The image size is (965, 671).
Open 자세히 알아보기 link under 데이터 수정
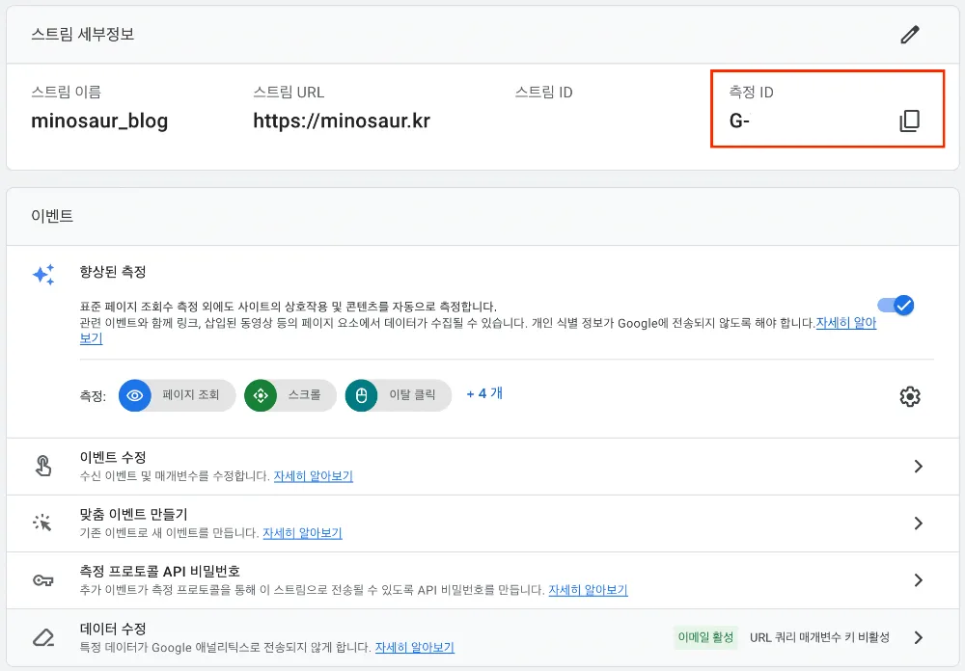[414, 648]
